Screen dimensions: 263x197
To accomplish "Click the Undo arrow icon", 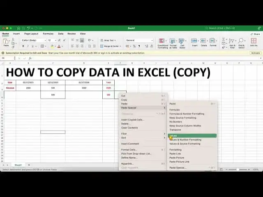I will click(28, 28).
